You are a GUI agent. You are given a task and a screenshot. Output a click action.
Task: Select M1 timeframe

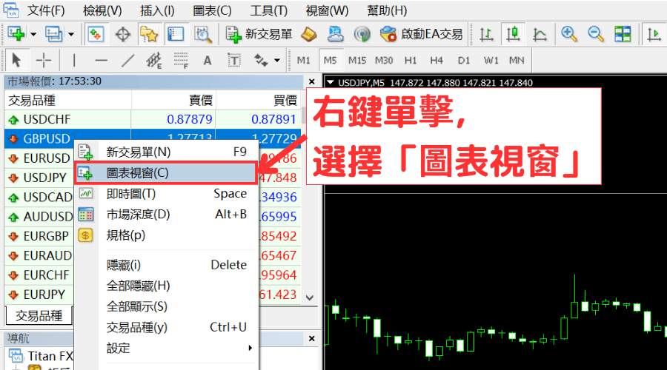[303, 61]
